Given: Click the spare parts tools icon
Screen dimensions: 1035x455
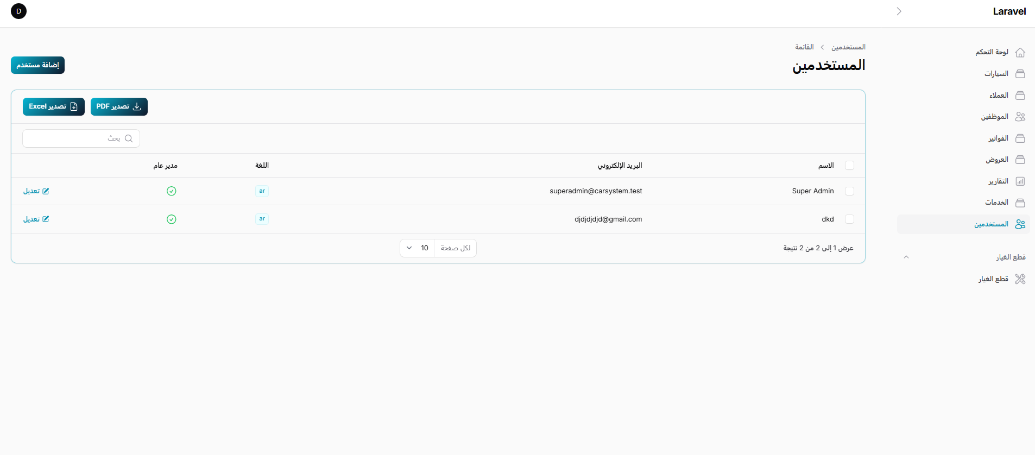Looking at the screenshot, I should (x=1020, y=279).
